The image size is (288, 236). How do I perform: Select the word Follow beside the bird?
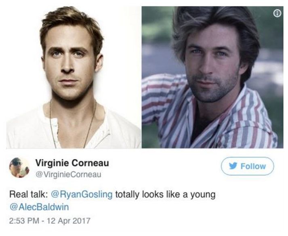click(x=253, y=166)
